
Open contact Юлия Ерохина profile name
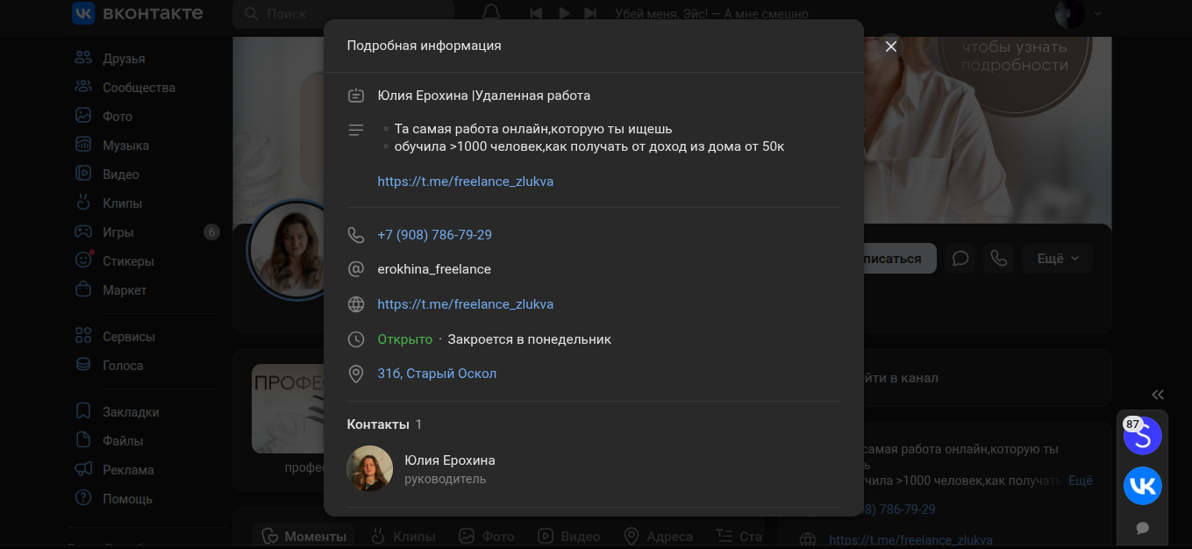[x=450, y=460]
